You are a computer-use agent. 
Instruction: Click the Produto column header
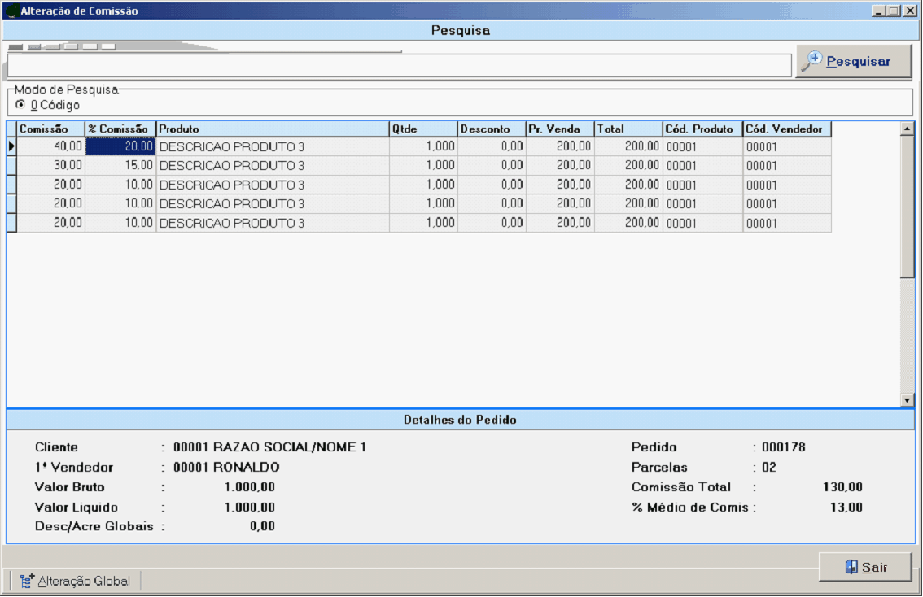[x=272, y=129]
